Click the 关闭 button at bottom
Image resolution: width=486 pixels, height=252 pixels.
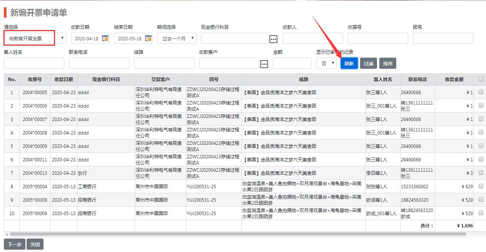click(x=35, y=244)
